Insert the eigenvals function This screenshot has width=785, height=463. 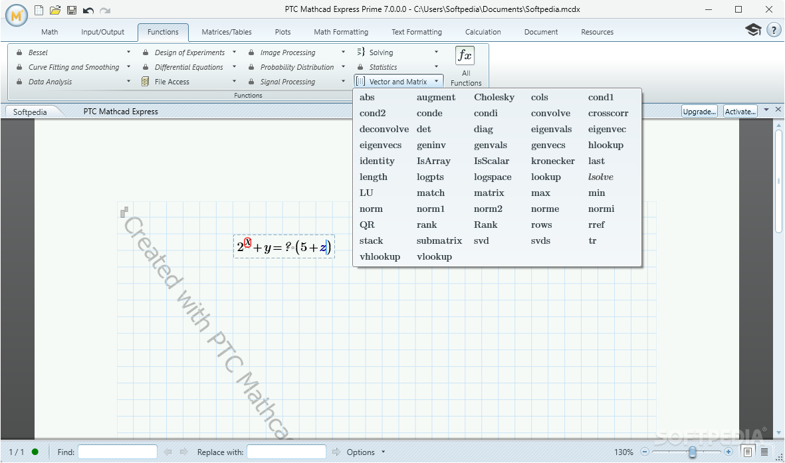click(x=551, y=129)
